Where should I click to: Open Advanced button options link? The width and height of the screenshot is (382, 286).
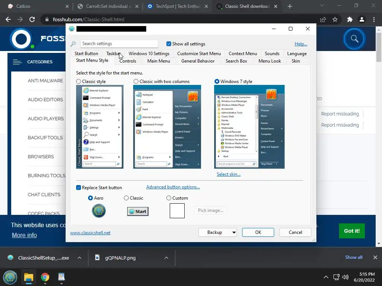click(x=173, y=187)
